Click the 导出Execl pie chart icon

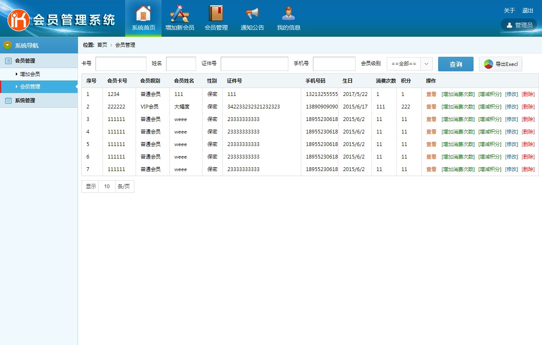click(x=488, y=64)
